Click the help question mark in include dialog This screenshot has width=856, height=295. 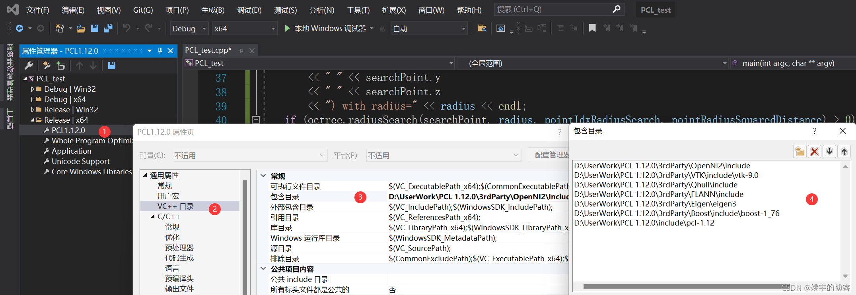[815, 131]
